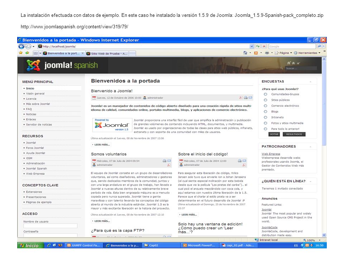Focus the URL address bar

click(x=144, y=46)
